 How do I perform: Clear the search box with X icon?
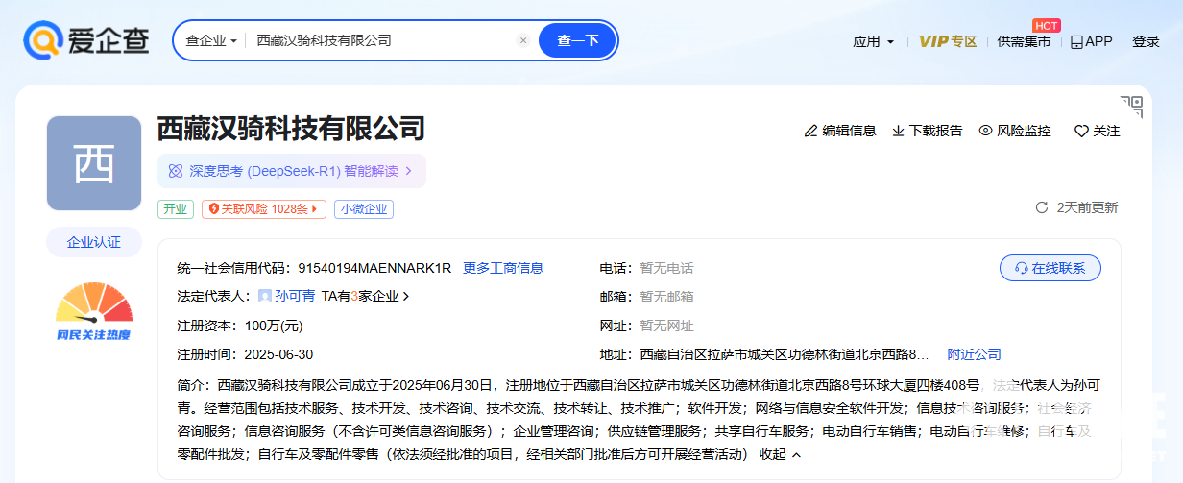(x=523, y=40)
